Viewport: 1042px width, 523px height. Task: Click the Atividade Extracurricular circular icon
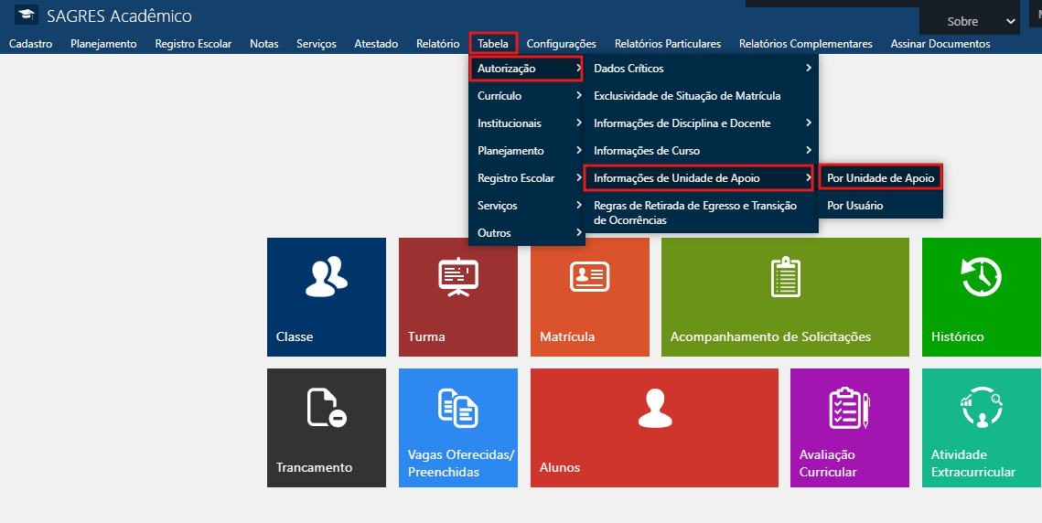coord(982,408)
